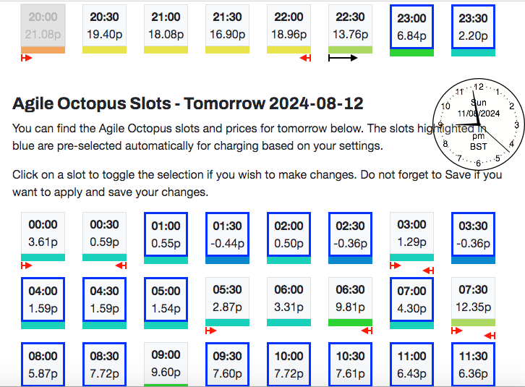Click red end arrow under 06:30 slot
525x387 pixels.
[x=367, y=331]
